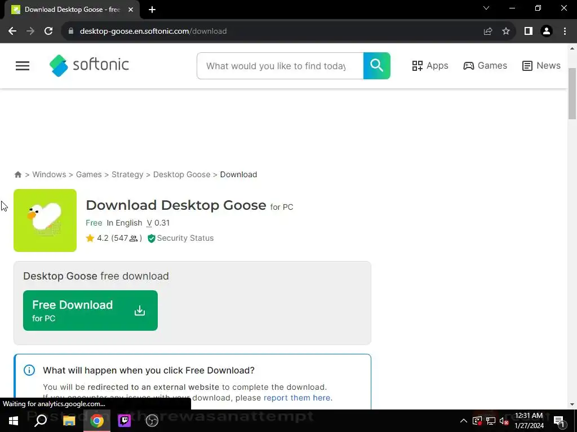Click the muted volume tray icon

pyautogui.click(x=504, y=421)
